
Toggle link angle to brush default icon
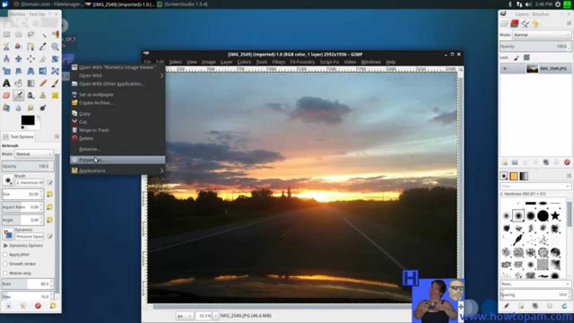coord(49,220)
